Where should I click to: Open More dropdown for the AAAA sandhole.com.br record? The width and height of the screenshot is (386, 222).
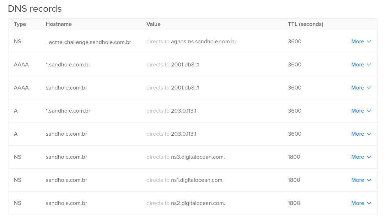click(358, 88)
